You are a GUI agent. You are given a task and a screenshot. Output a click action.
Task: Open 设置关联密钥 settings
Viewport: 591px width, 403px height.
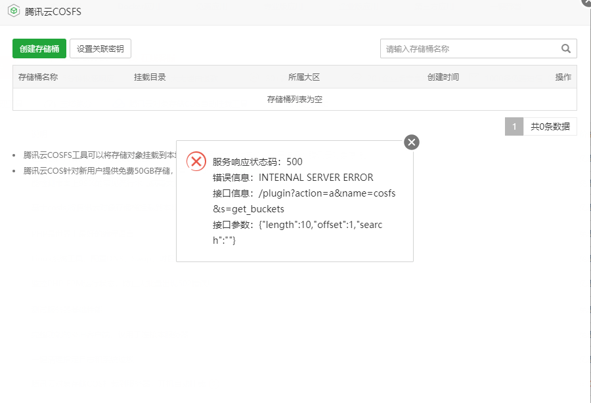[x=100, y=48]
